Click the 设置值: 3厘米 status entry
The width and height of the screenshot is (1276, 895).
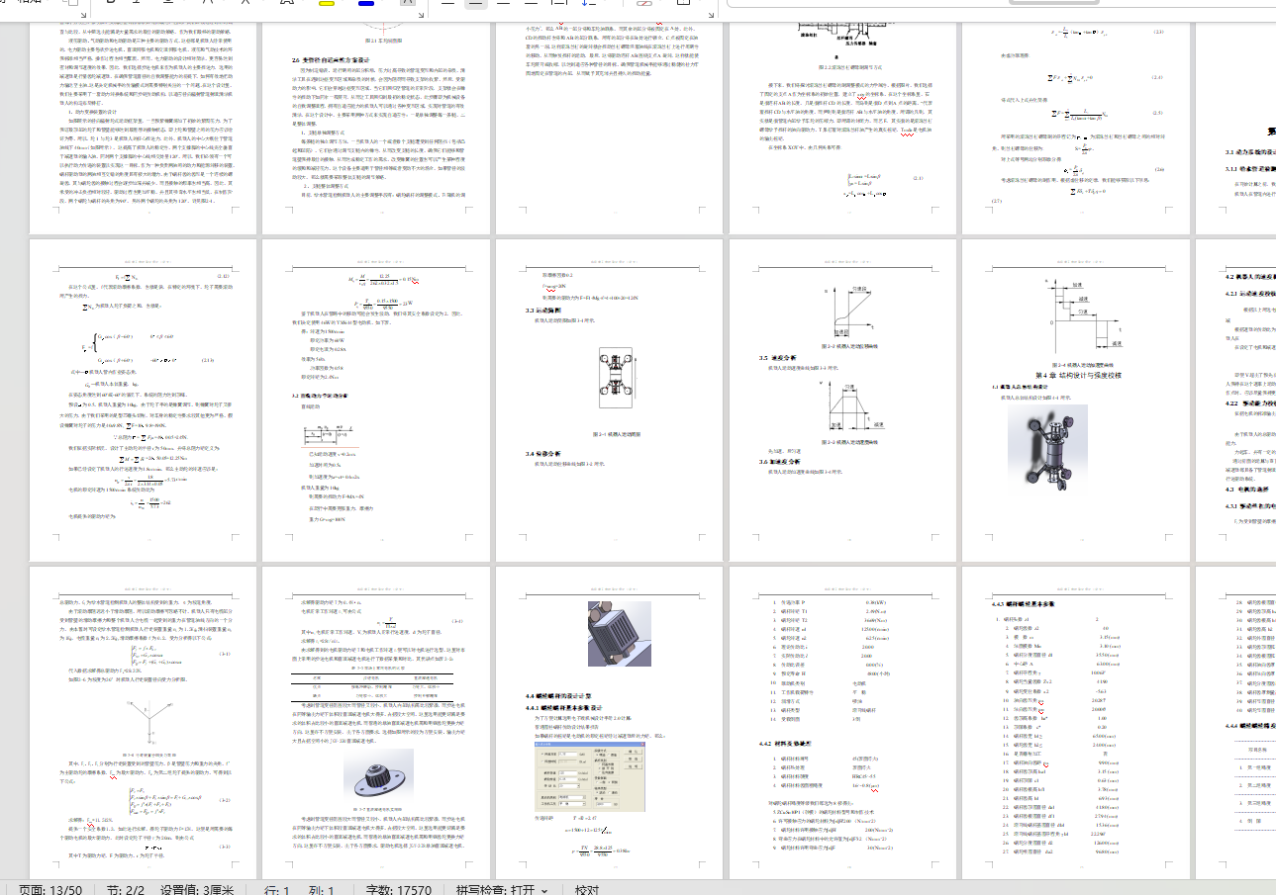pos(198,890)
